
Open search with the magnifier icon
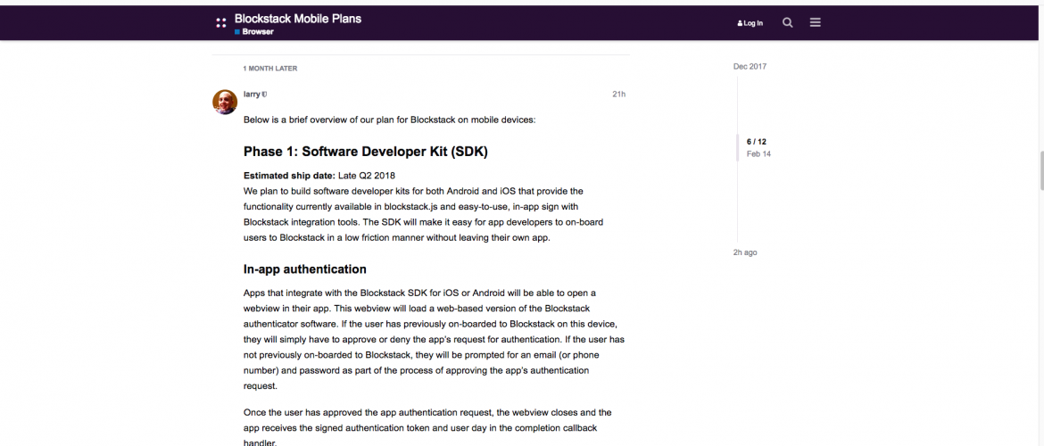point(787,23)
